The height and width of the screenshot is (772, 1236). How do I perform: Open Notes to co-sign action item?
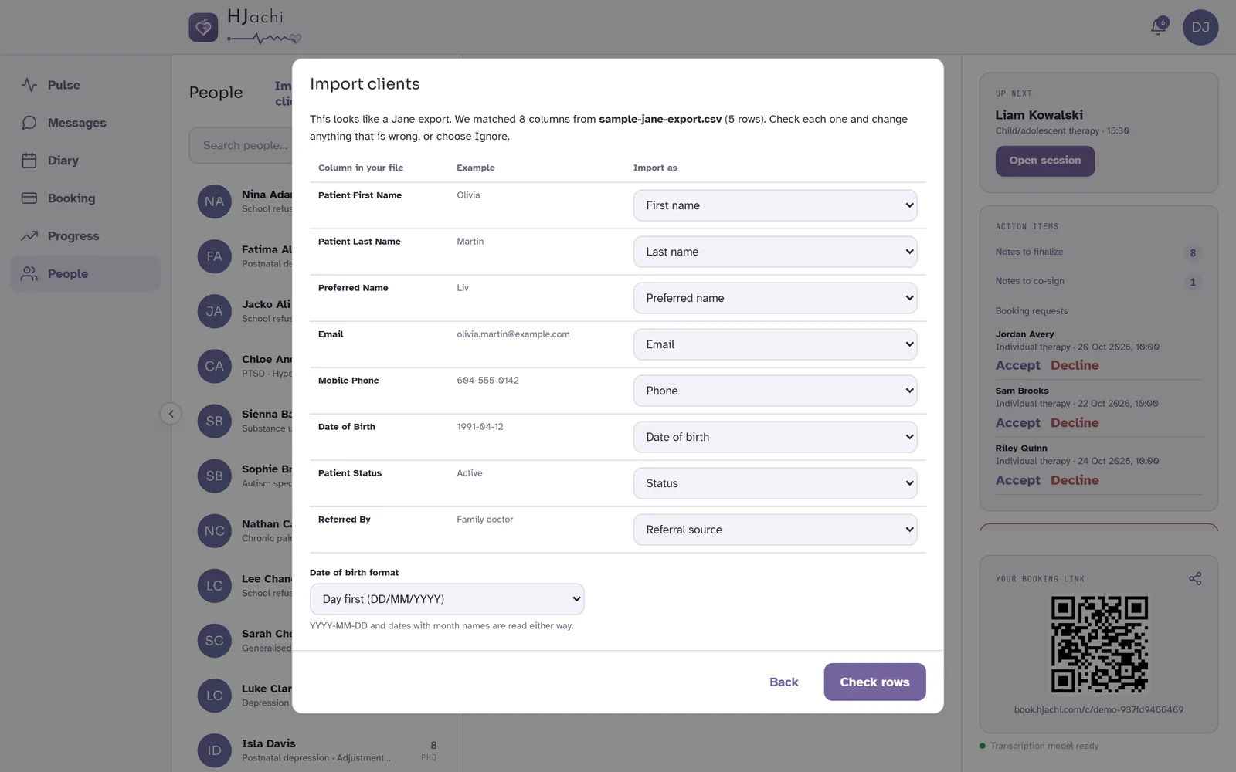click(1098, 282)
